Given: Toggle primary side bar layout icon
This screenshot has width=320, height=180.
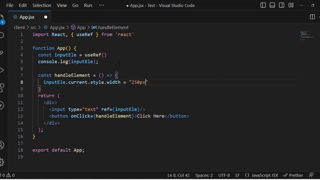Looking at the screenshot, I should click(x=263, y=5).
